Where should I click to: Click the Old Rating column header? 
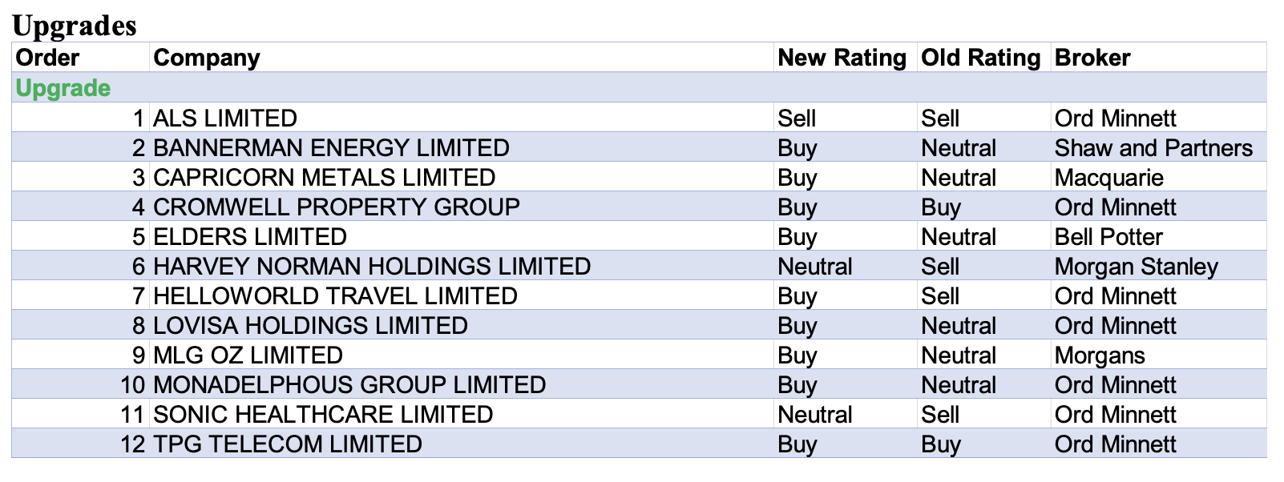point(980,58)
